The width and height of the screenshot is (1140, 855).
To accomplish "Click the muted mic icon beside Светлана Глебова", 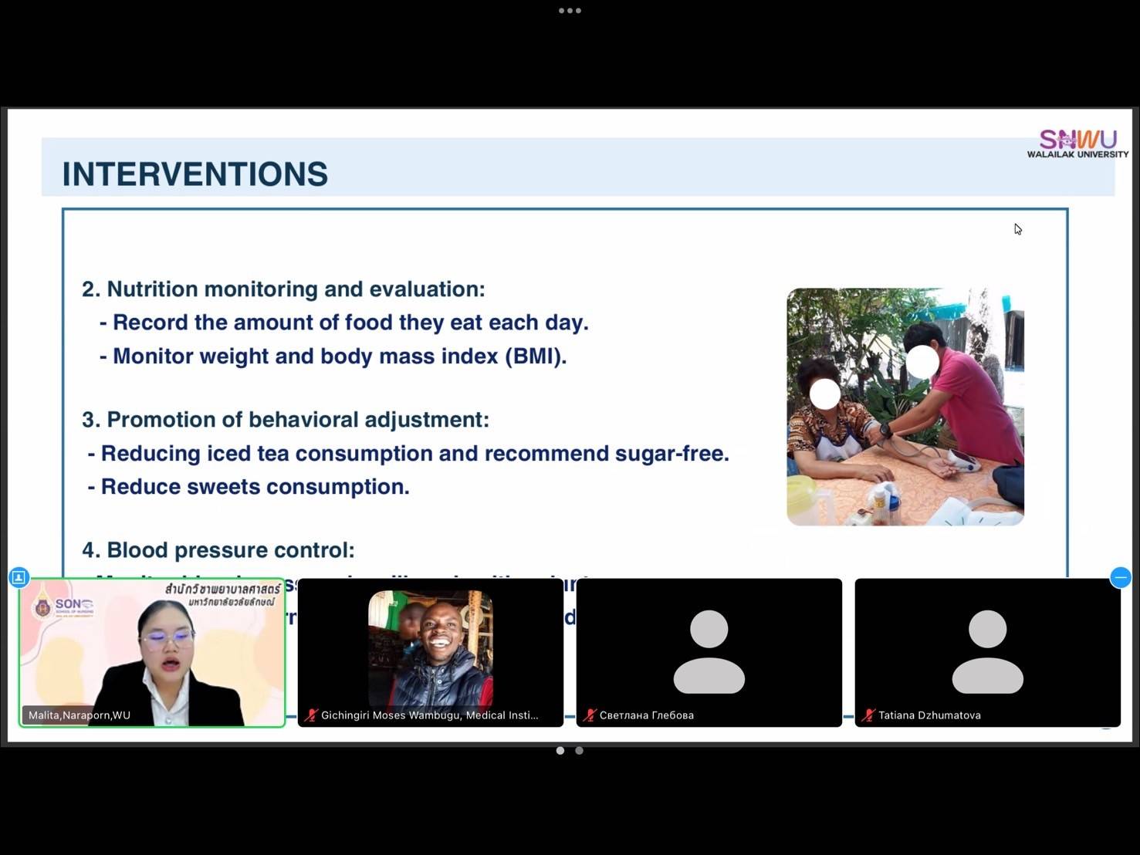I will [590, 715].
